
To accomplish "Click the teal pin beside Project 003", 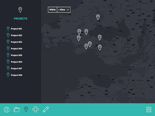I will 8,42.
